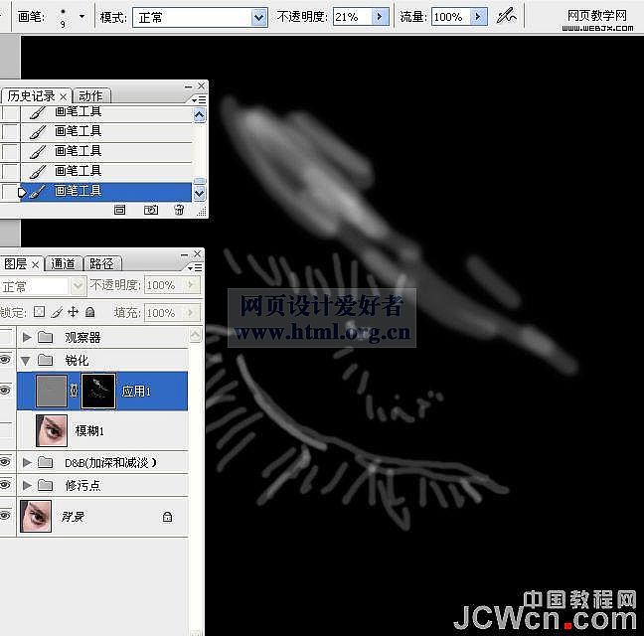The height and width of the screenshot is (636, 644).
Task: Select the highlighted 画笔工具 history state
Action: coord(106,192)
